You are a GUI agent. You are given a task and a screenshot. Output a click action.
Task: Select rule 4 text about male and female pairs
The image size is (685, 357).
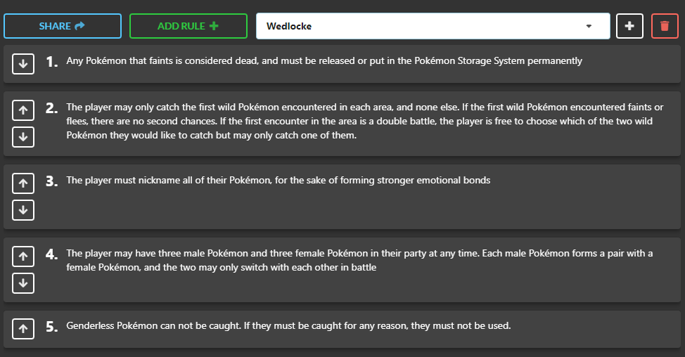pyautogui.click(x=359, y=260)
